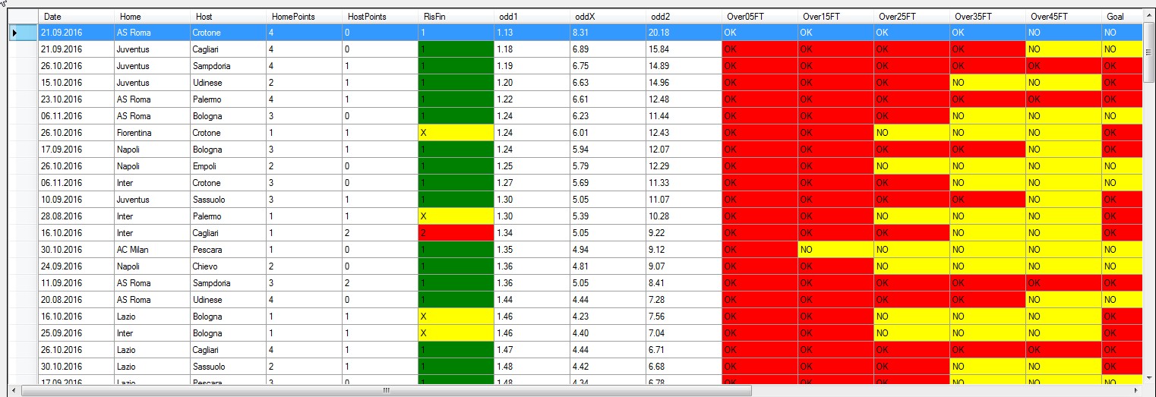Click the Over05FT column header

(x=760, y=16)
